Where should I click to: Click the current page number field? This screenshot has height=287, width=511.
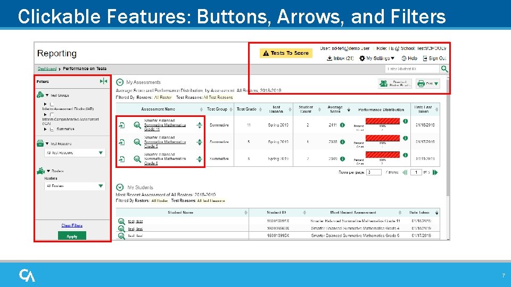(416, 172)
